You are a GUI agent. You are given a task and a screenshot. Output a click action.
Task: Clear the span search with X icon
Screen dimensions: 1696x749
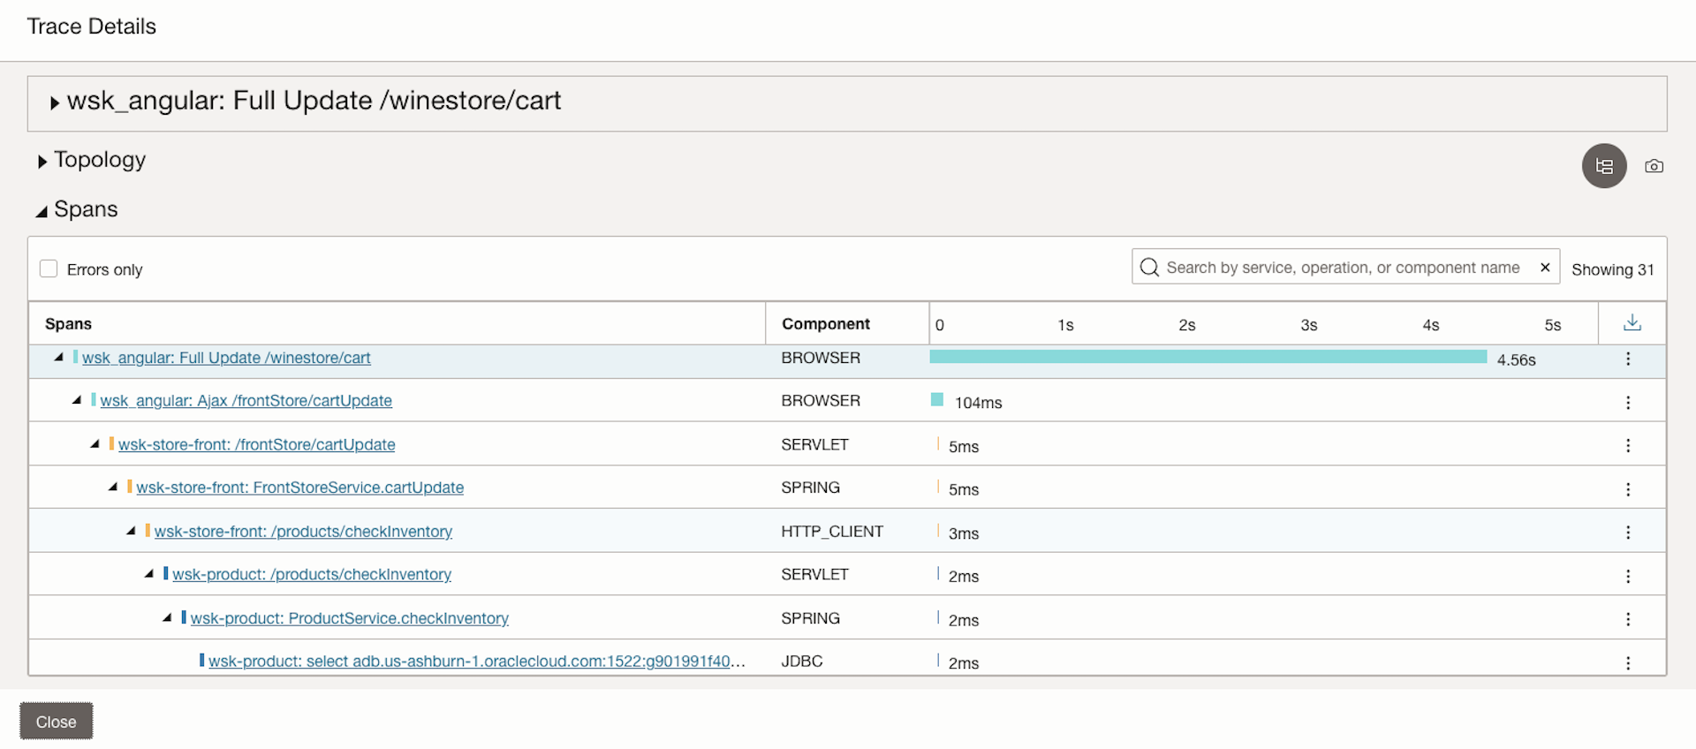[1545, 268]
